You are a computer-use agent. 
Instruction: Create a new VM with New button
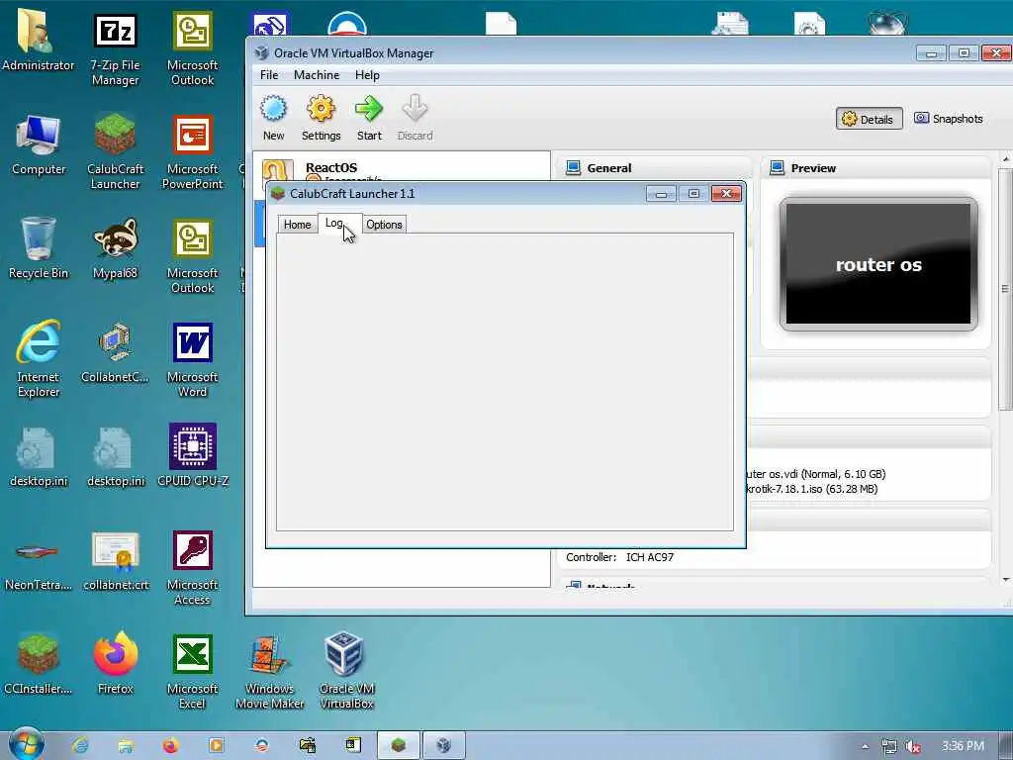[x=273, y=119]
